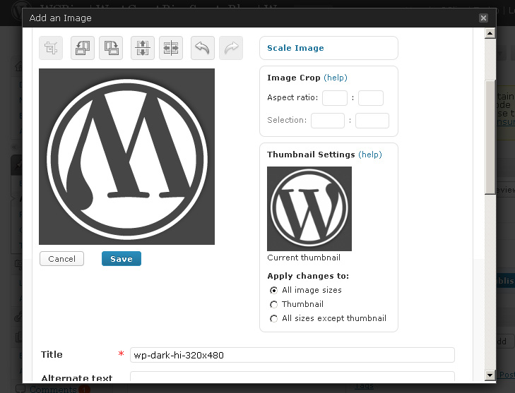The image size is (515, 393).
Task: Undo the last image edit
Action: (203, 48)
